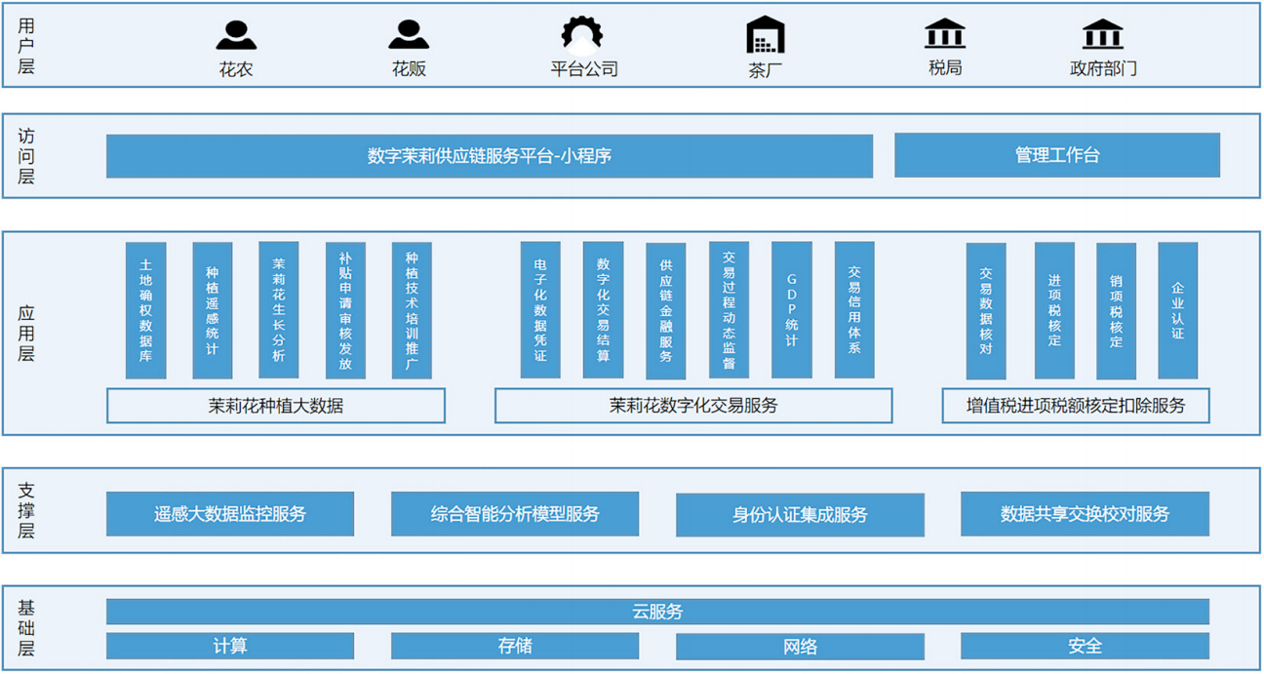Click the 花贩 person icon
The image size is (1264, 674).
tap(409, 35)
